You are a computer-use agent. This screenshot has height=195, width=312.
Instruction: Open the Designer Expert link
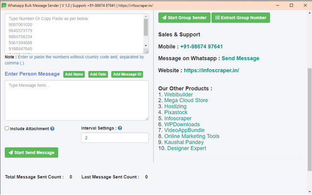187,148
